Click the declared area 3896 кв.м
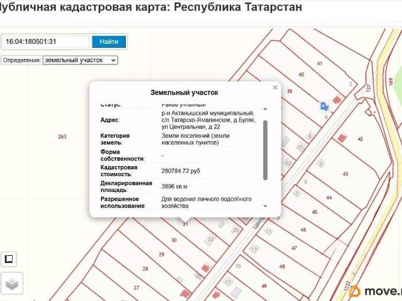The height and width of the screenshot is (301, 402). click(x=175, y=187)
